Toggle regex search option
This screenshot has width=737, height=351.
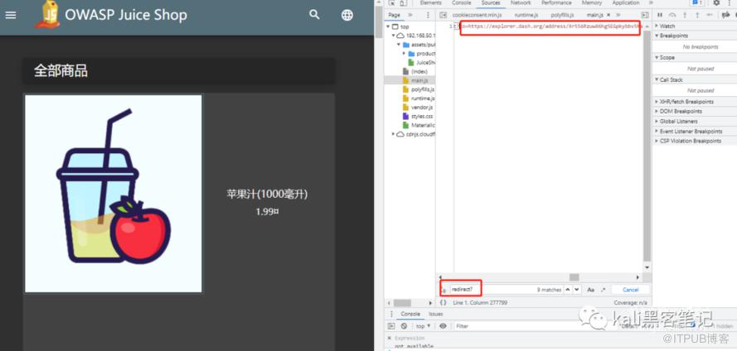point(603,290)
